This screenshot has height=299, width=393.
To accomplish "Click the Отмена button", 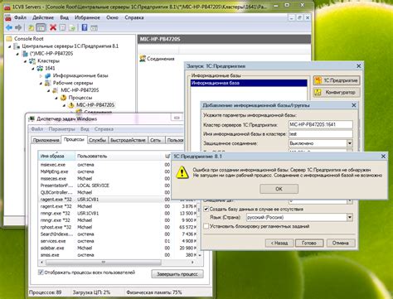I will coord(341,243).
